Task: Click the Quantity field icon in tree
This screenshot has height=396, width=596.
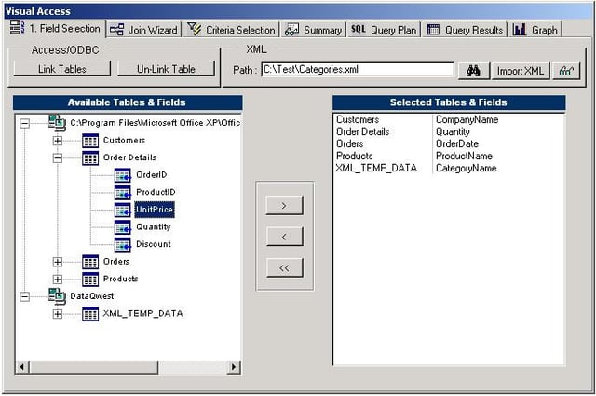Action: (x=122, y=227)
